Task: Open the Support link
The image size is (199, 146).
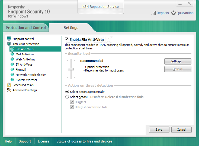Action: (25, 141)
